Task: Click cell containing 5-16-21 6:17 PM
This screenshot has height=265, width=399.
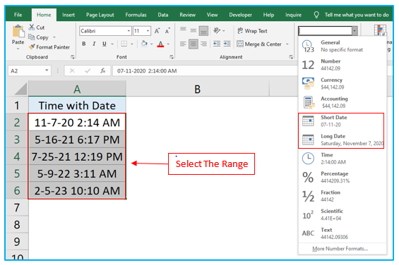Action: [77, 140]
